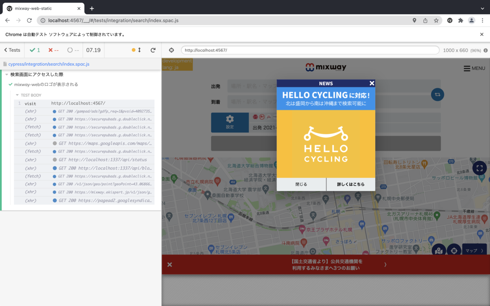Screen dimensions: 490x306
Task: Click the 到着 arrival input field
Action: (334, 102)
